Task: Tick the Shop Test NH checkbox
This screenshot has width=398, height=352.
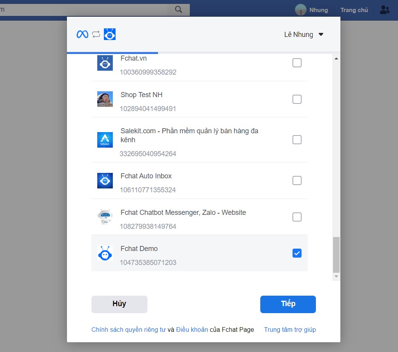Action: coord(297,99)
